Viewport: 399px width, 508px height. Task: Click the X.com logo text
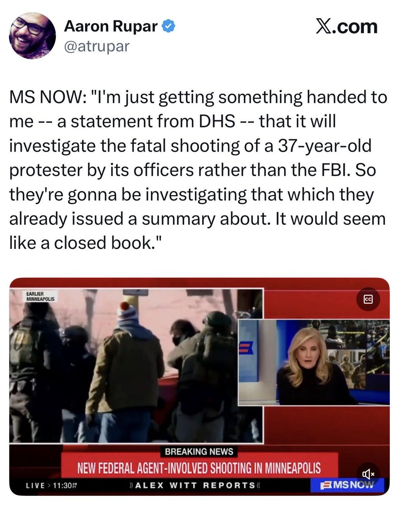pos(347,28)
